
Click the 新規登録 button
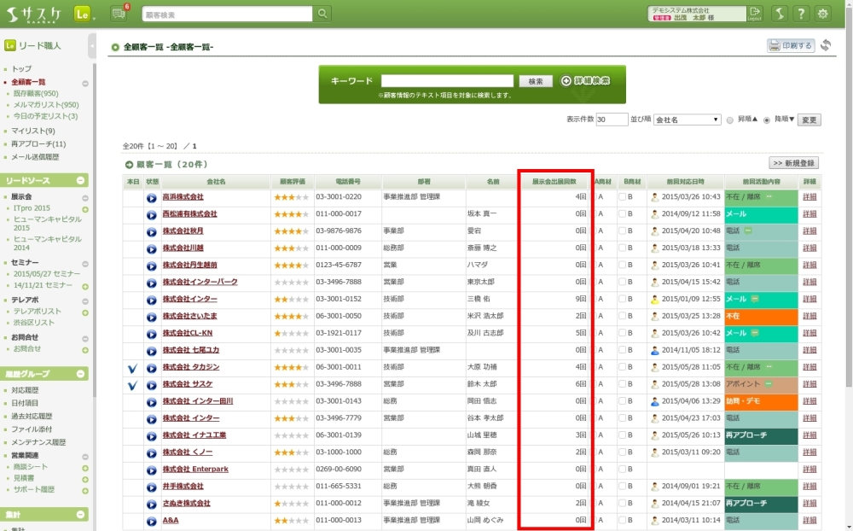pos(793,163)
